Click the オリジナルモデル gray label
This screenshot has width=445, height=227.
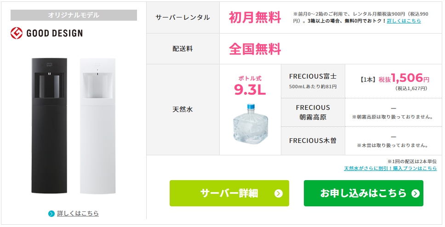[74, 15]
